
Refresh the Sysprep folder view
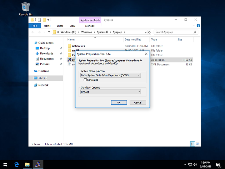(149, 32)
